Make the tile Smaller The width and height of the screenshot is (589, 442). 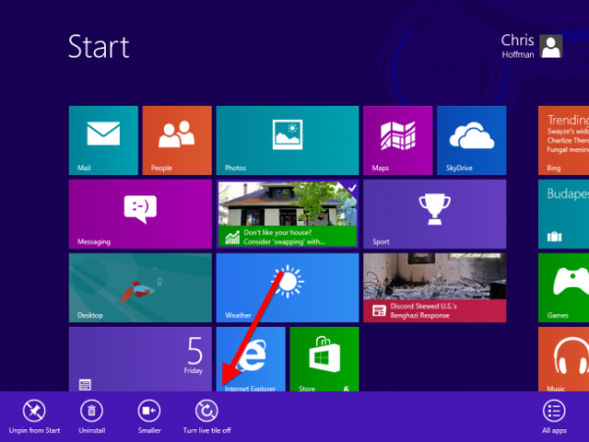[x=149, y=416]
